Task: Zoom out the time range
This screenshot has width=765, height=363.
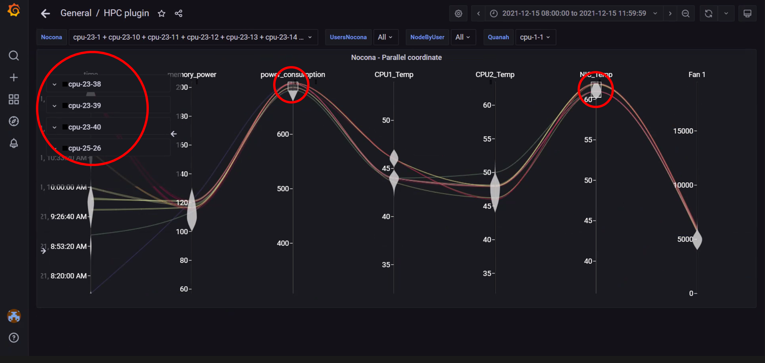Action: [685, 14]
